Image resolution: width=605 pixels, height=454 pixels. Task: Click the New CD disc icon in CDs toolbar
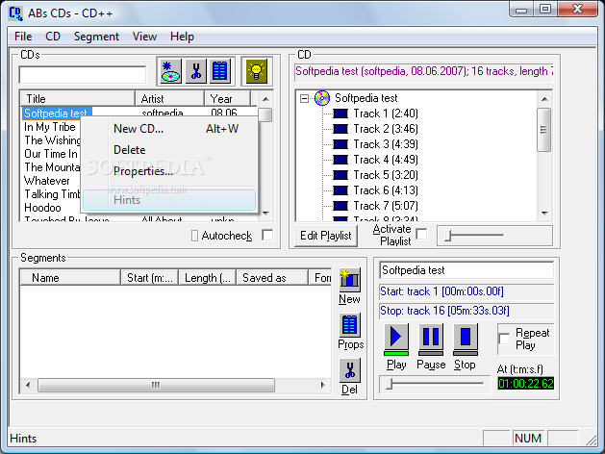pos(170,71)
